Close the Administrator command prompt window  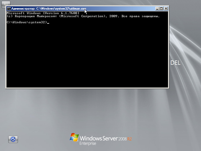pos(166,9)
